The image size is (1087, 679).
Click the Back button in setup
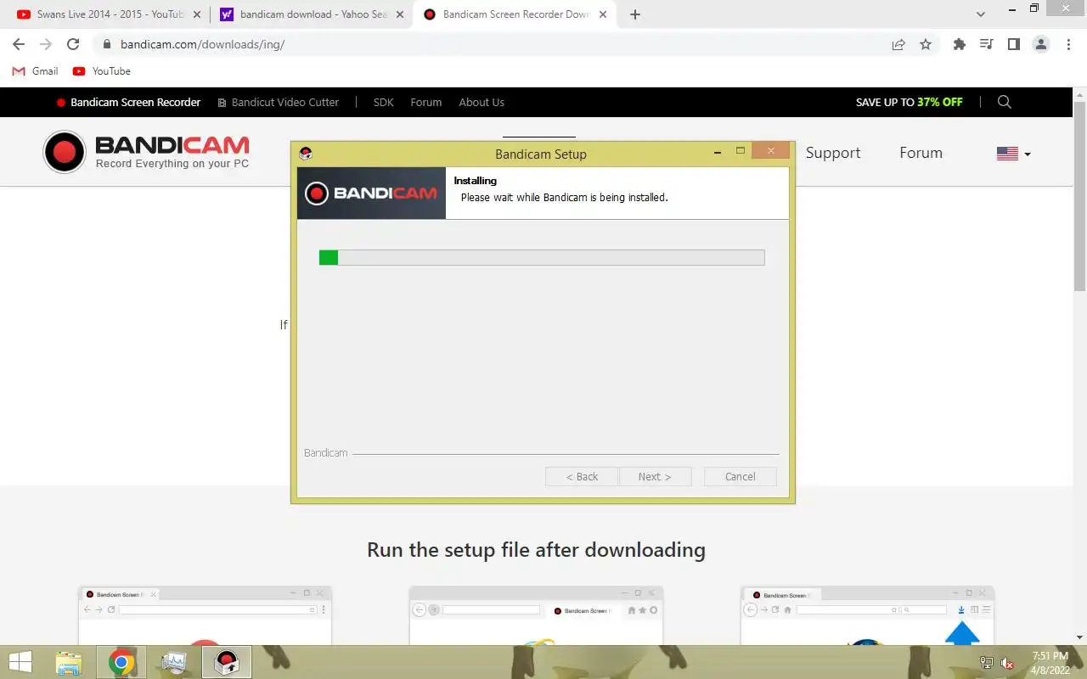(x=582, y=476)
